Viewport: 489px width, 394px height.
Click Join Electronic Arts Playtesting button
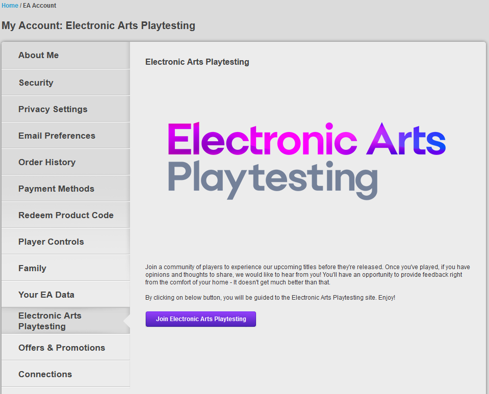click(200, 319)
